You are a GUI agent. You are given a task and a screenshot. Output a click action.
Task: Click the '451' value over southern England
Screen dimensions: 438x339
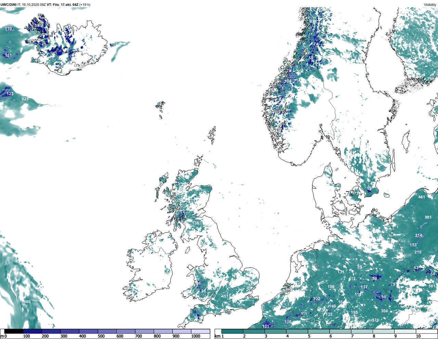(225, 296)
